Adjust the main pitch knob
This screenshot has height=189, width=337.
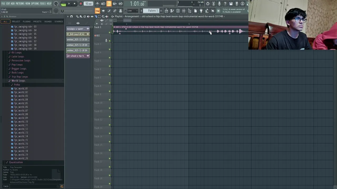pyautogui.click(x=56, y=11)
